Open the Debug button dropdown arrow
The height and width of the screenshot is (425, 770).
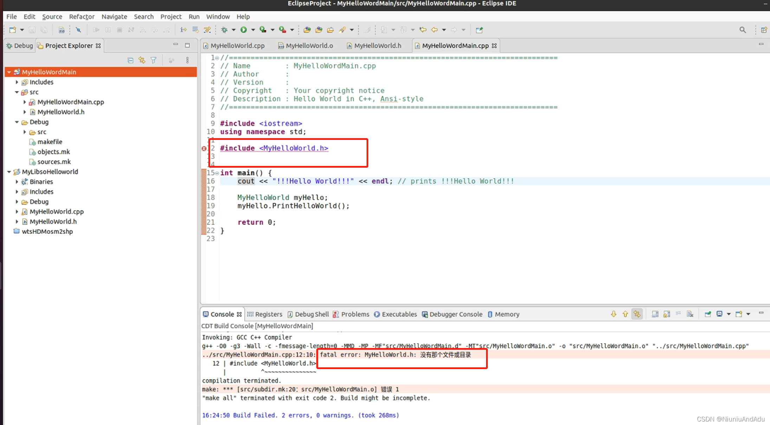click(x=233, y=30)
